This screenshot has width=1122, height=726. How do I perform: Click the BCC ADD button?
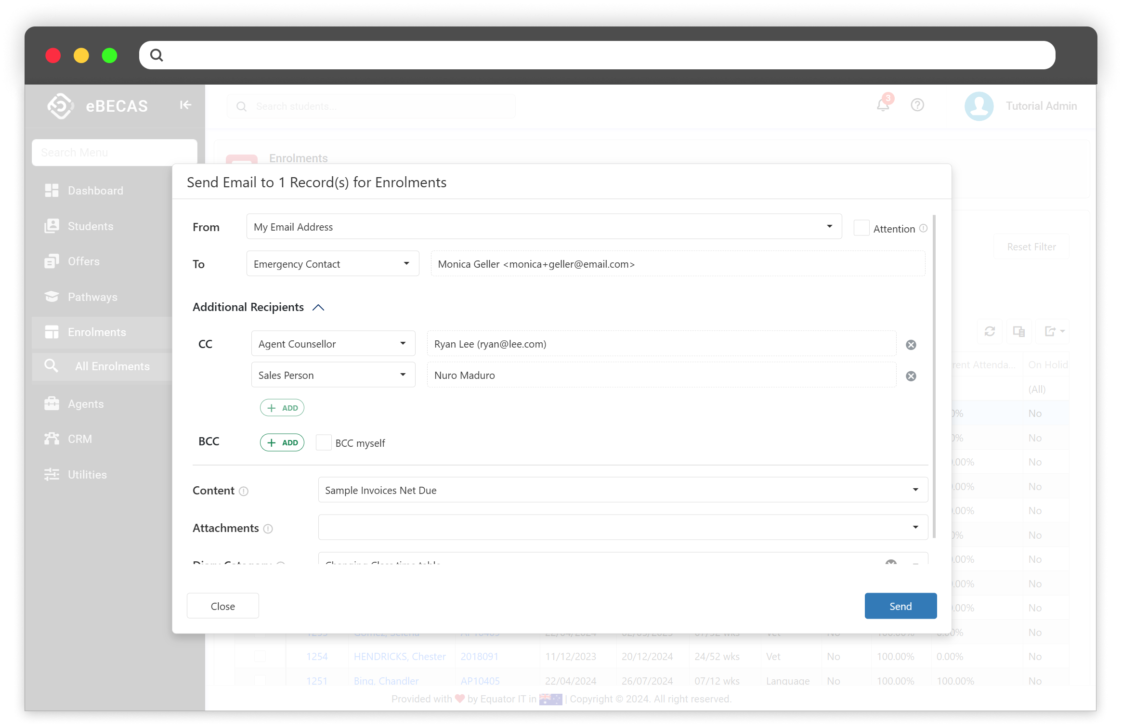[x=282, y=442]
